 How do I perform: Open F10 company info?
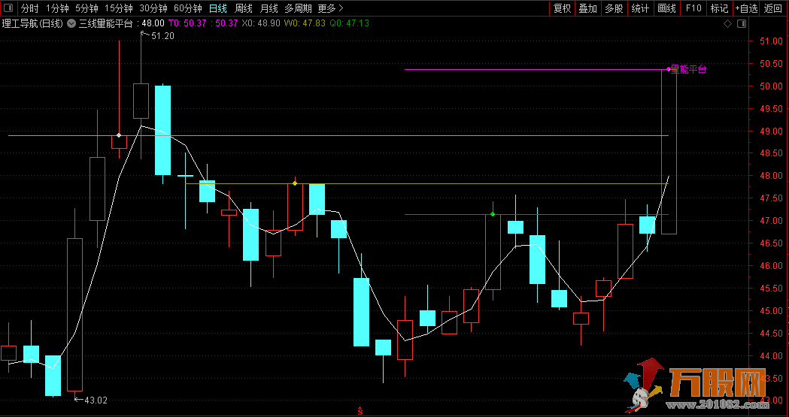[x=693, y=8]
